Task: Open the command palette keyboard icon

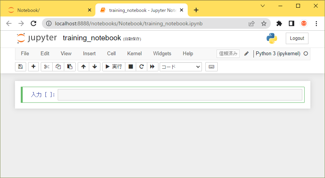Action: pos(212,67)
